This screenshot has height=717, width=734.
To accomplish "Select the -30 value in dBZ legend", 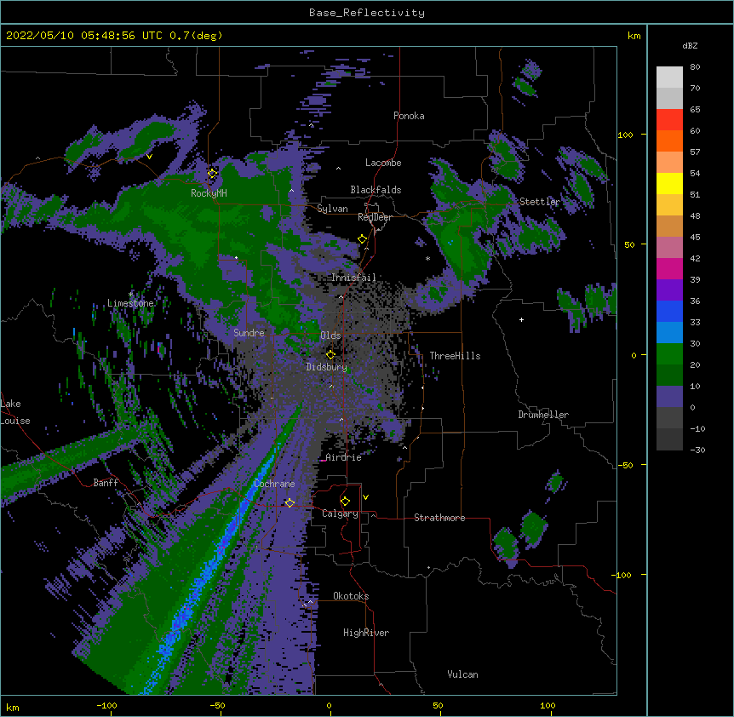I will tap(697, 450).
